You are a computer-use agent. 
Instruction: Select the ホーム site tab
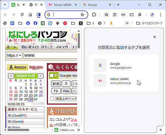pyautogui.click(x=11, y=47)
